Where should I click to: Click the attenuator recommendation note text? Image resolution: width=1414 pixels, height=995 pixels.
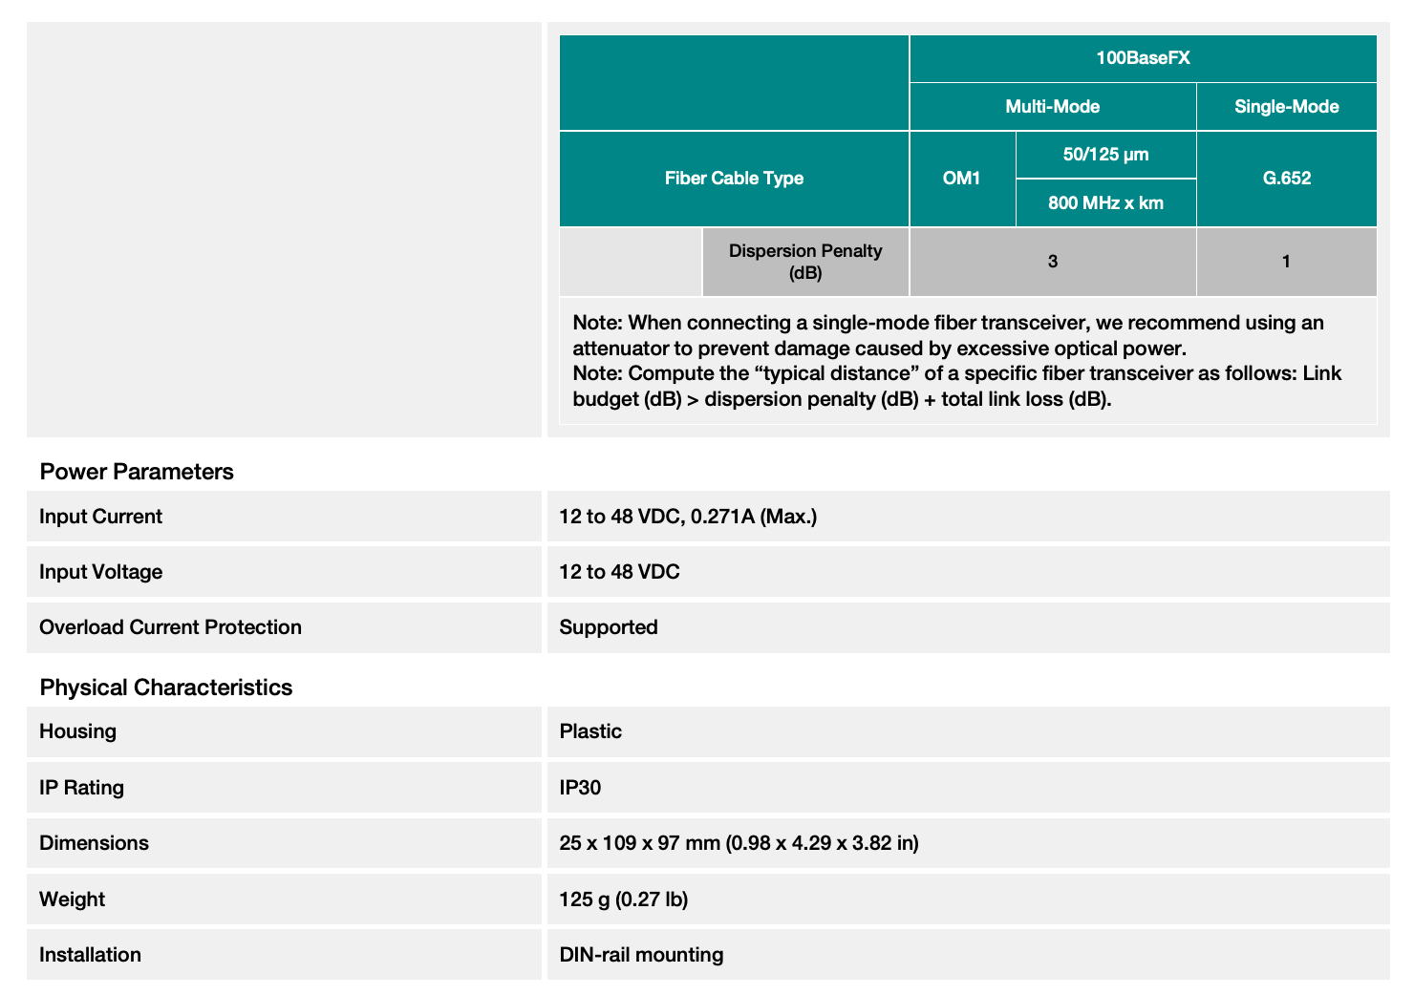pos(948,335)
